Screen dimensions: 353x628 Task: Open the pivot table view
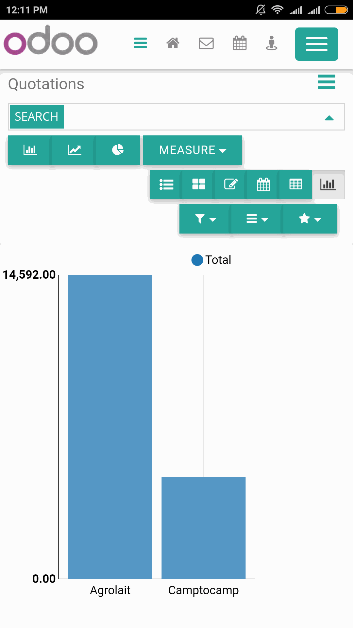[x=295, y=184]
